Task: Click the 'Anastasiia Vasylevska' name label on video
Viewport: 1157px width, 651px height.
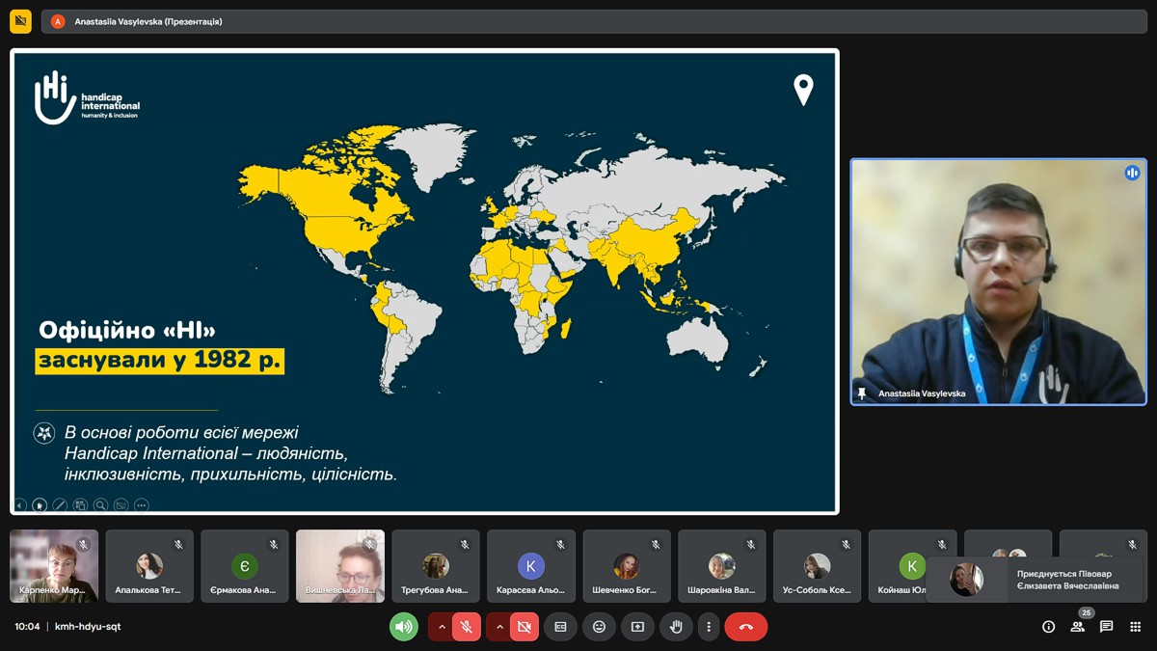Action: point(922,393)
